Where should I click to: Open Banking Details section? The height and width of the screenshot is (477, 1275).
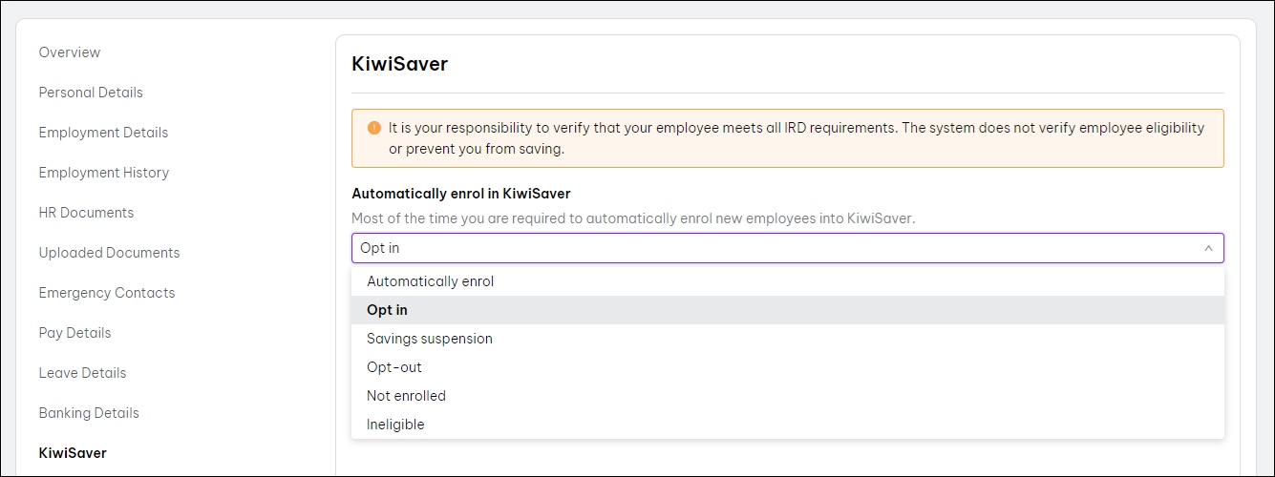pos(89,413)
